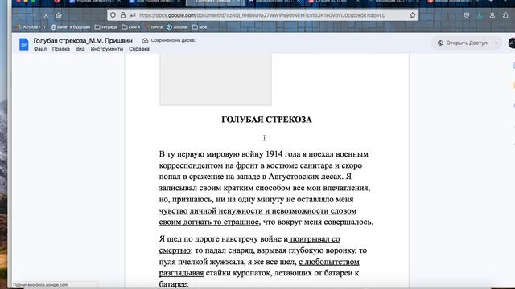This screenshot has width=515, height=289.
Task: Click the word 'разглядывая' in the text
Action: click(x=181, y=273)
